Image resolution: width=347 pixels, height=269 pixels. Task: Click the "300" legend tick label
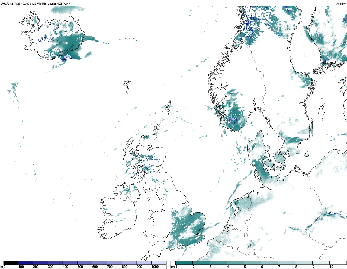pos(50,267)
